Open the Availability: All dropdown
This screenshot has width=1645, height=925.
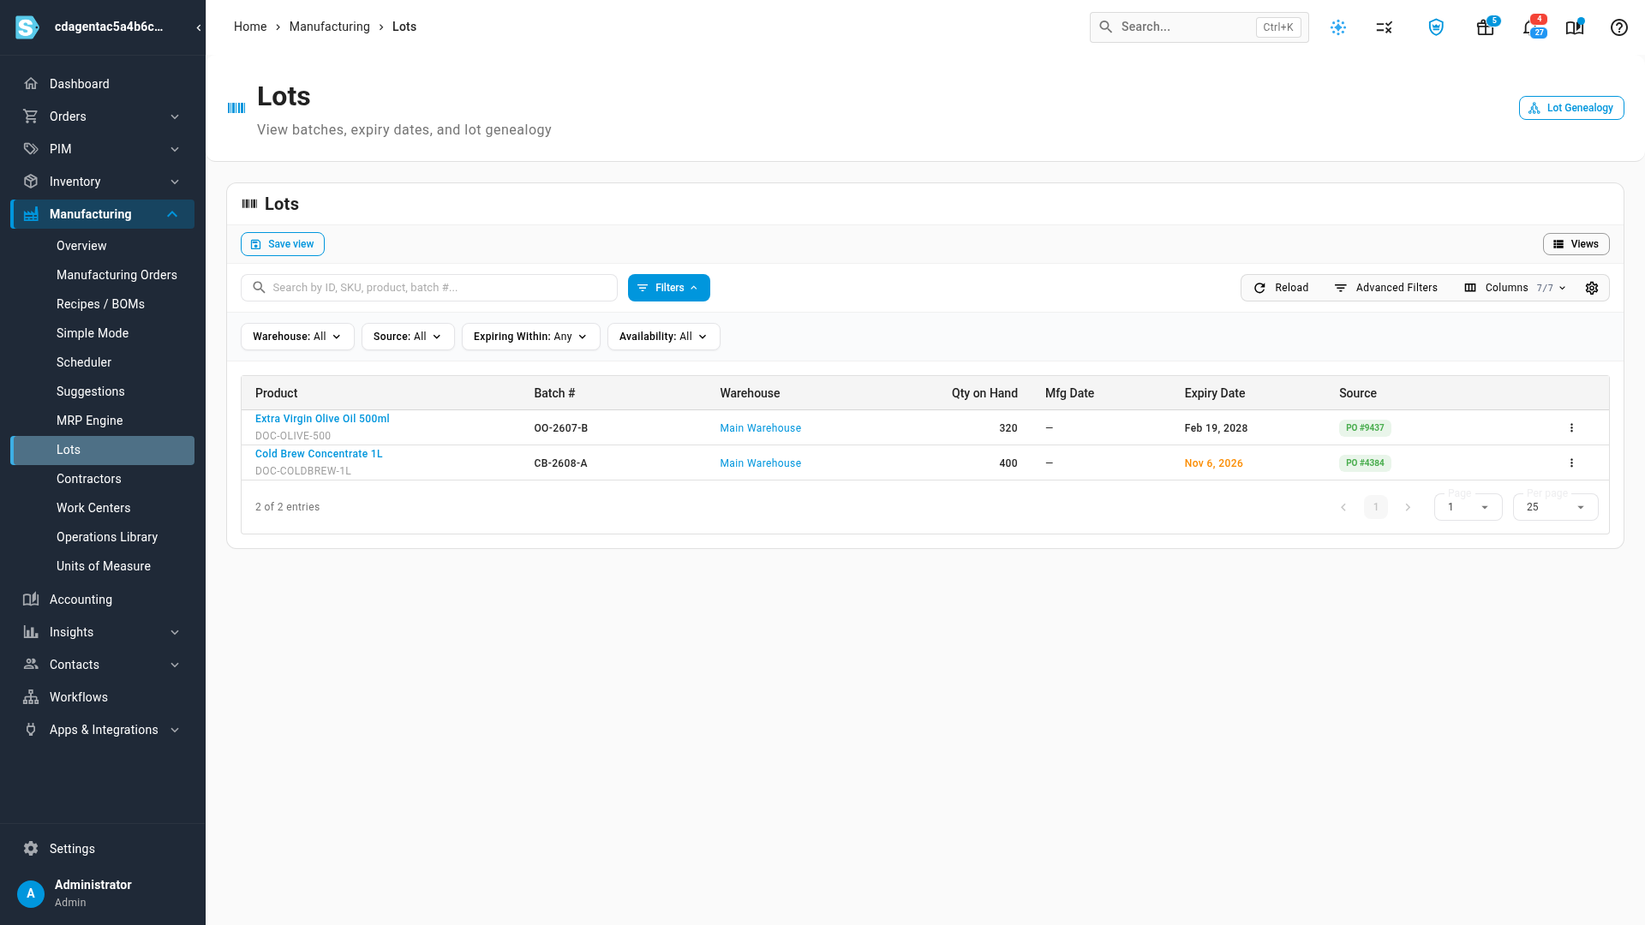(x=664, y=337)
